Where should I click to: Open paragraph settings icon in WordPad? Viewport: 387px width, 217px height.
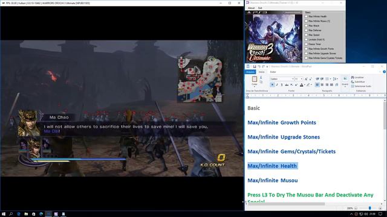click(337, 84)
